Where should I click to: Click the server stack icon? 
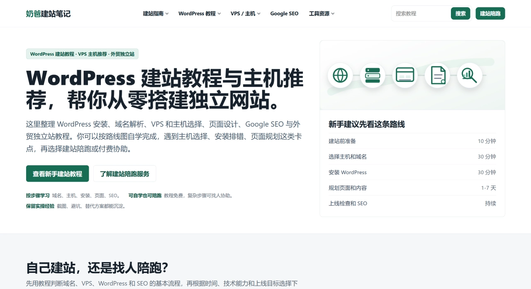[373, 75]
